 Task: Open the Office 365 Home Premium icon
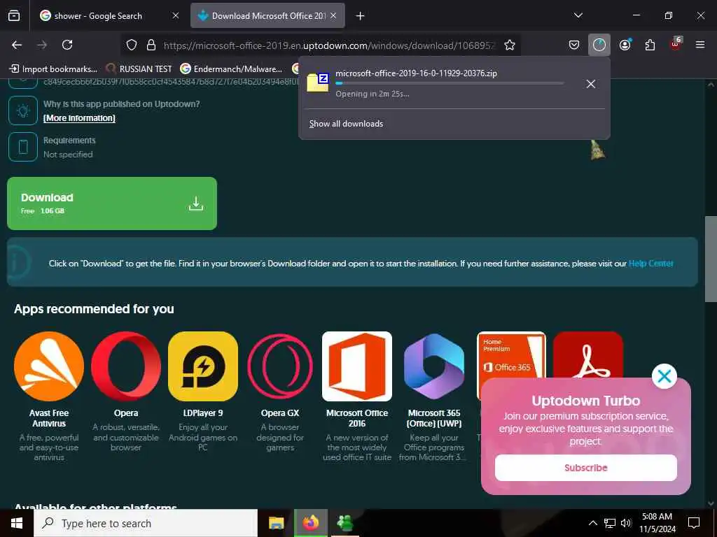pyautogui.click(x=511, y=355)
